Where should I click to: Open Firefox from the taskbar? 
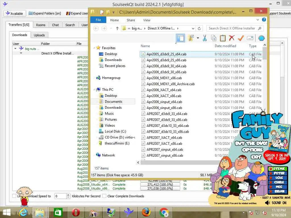pyautogui.click(x=146, y=212)
